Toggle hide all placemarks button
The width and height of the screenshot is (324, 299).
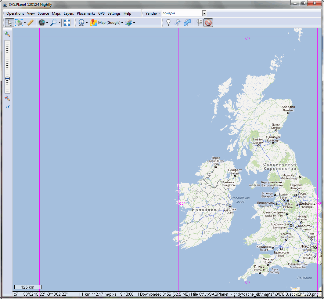point(208,23)
